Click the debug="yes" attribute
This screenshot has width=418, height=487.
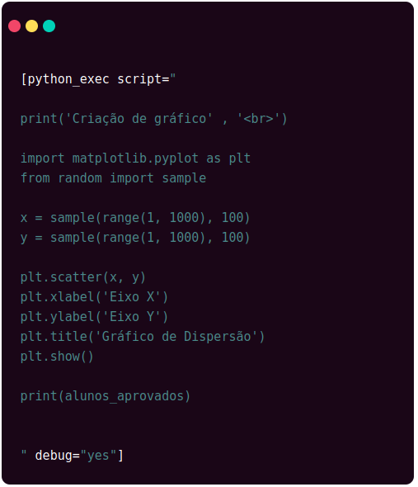click(x=76, y=456)
